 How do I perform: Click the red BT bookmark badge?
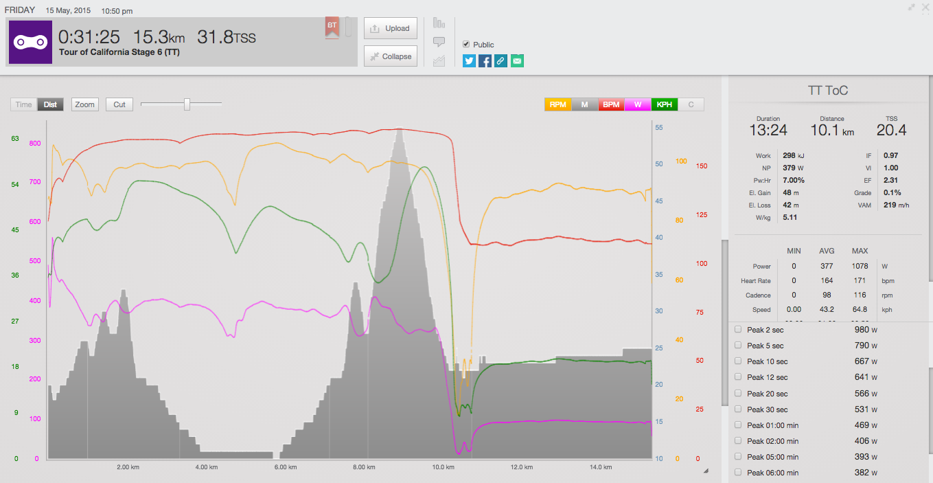point(332,27)
